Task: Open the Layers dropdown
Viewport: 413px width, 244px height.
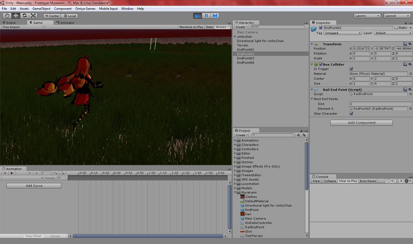Action: point(367,16)
